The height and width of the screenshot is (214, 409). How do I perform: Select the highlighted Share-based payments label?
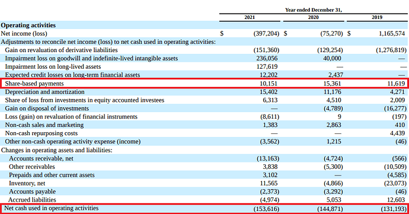click(34, 84)
